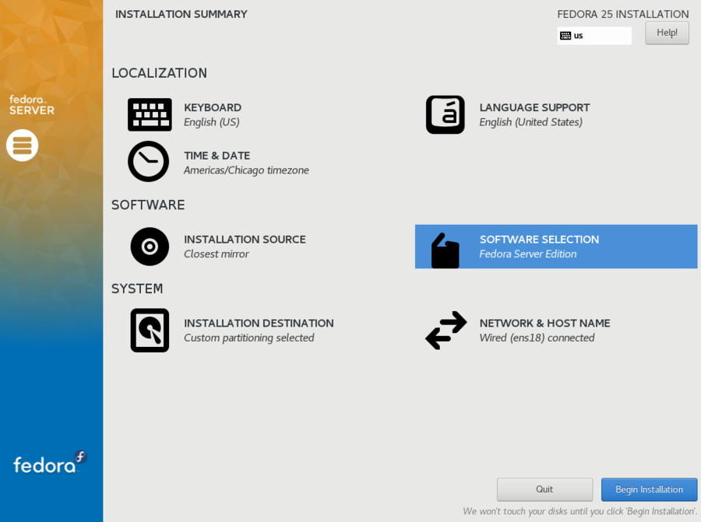
Task: Open the 'us' keyboard layout selector
Action: coord(594,35)
